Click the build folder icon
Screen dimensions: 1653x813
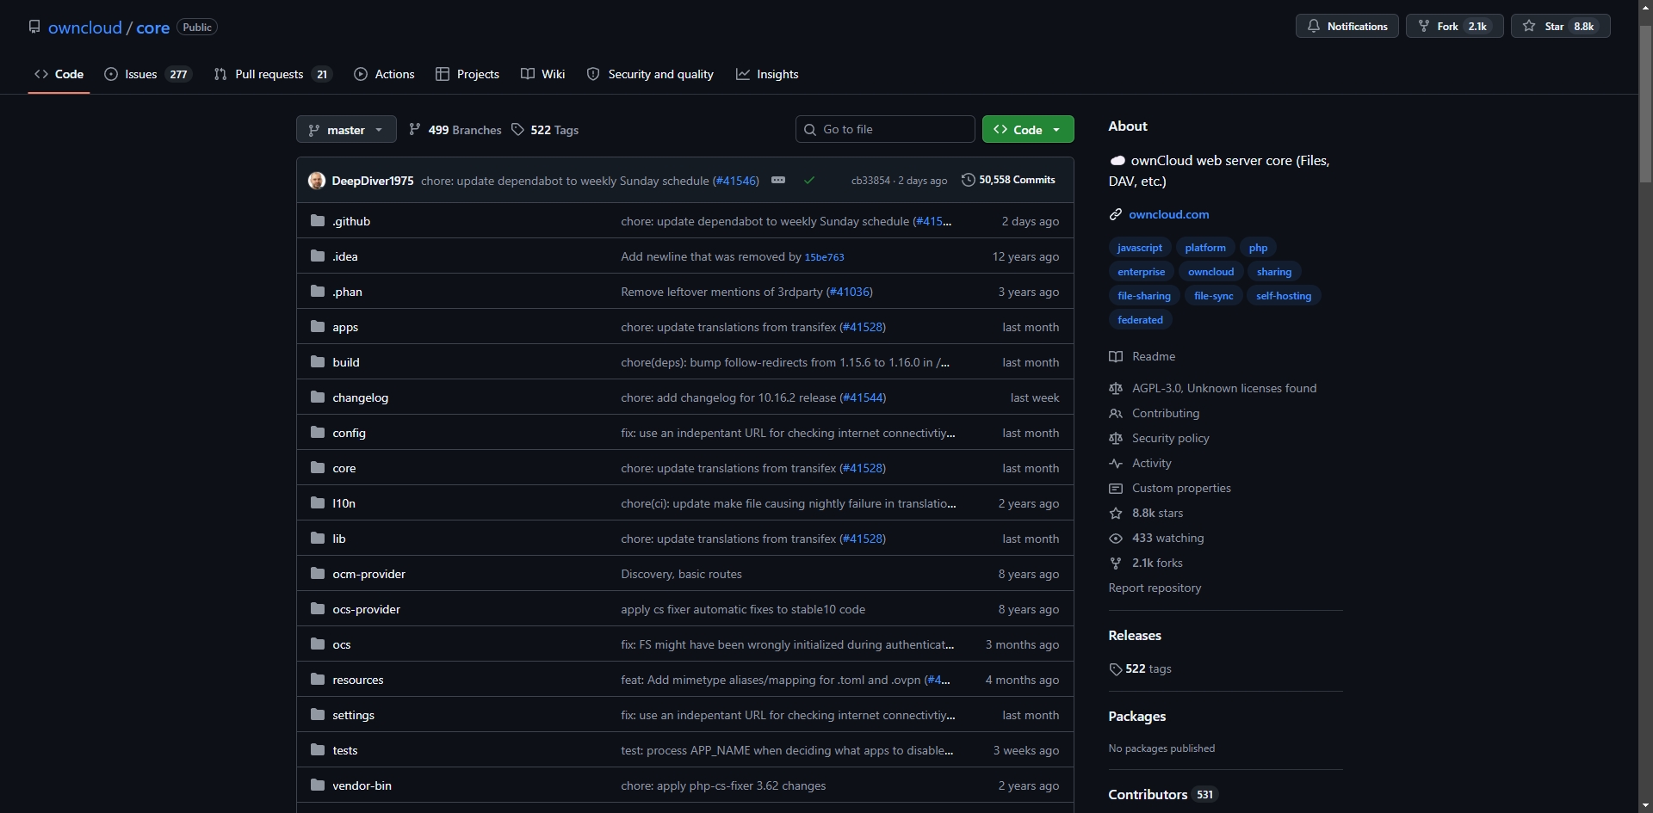point(318,362)
